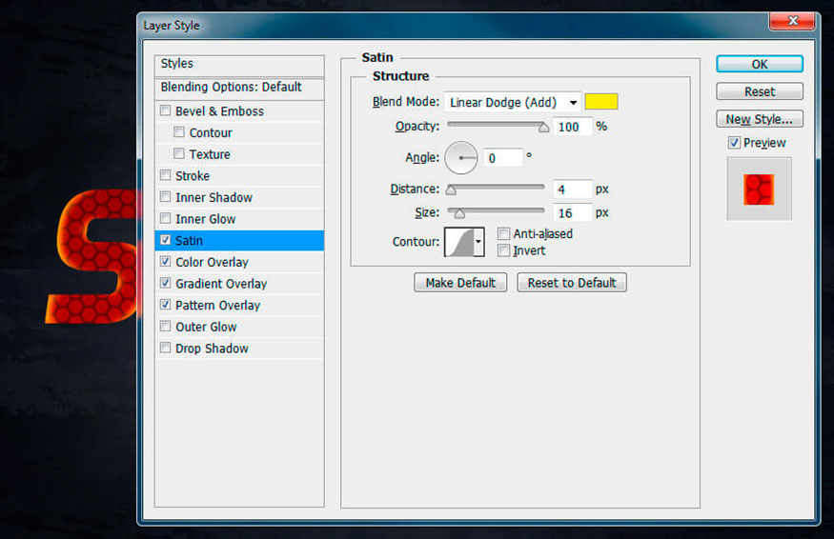Click the Distance value input field

pos(572,190)
